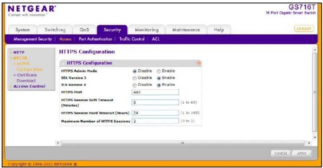Open the Switching tab

pos(55,30)
